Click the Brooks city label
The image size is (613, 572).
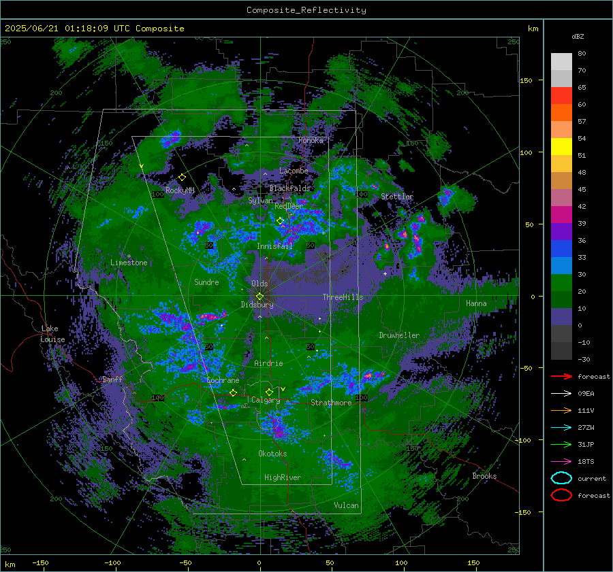coord(484,476)
